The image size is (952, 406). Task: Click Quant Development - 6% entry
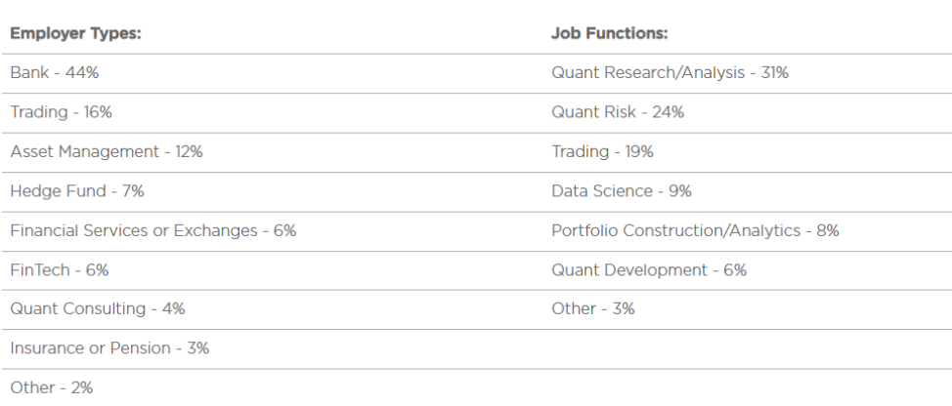tap(649, 270)
